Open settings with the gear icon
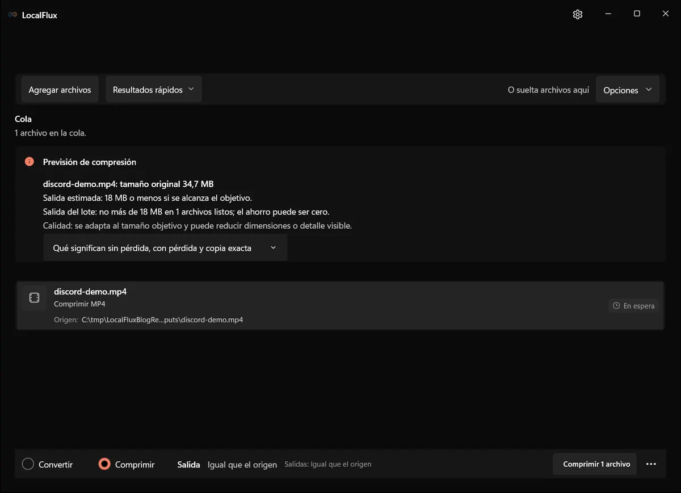Screen dimensions: 681x493 click(x=578, y=15)
